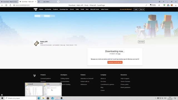Click the Account Info Missing? link
Image resolution: width=178 pixels, height=100 pixels.
coord(126,9)
